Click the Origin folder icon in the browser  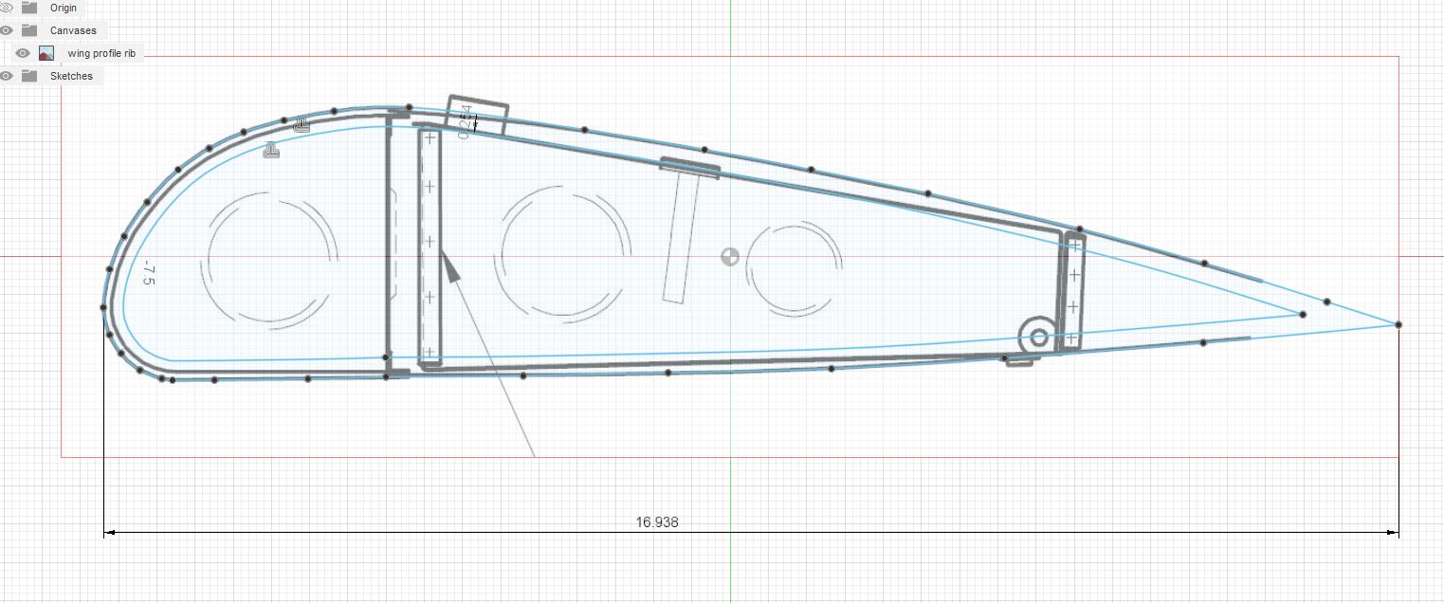click(x=29, y=8)
